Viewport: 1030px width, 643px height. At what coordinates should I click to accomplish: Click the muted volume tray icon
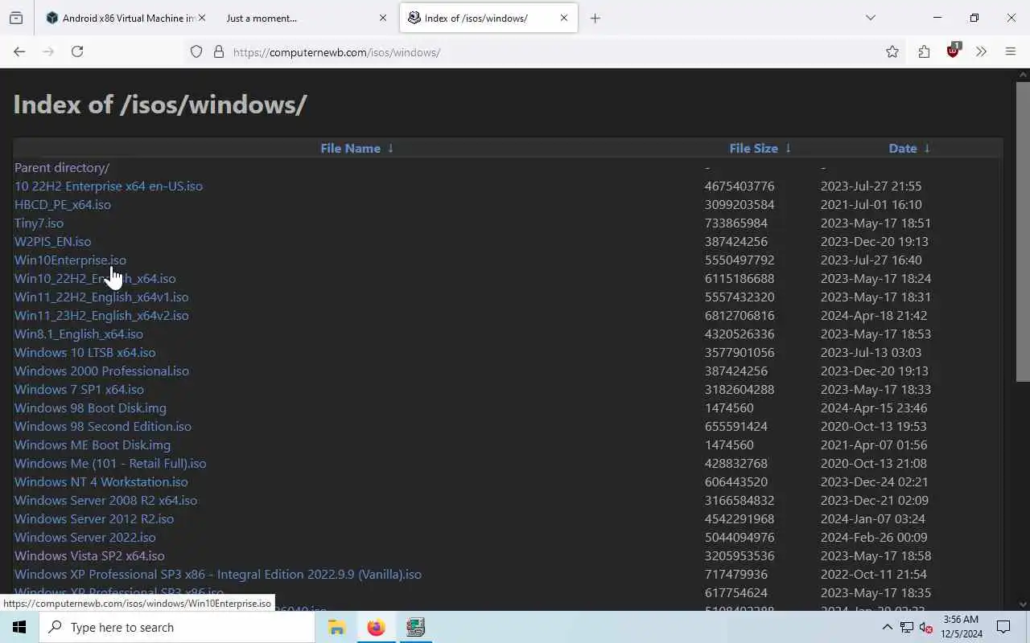(926, 627)
